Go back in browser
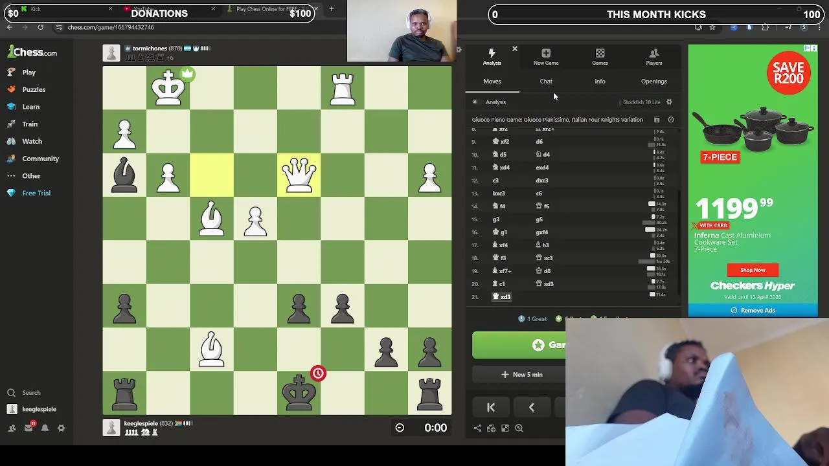The height and width of the screenshot is (466, 829). 9,27
